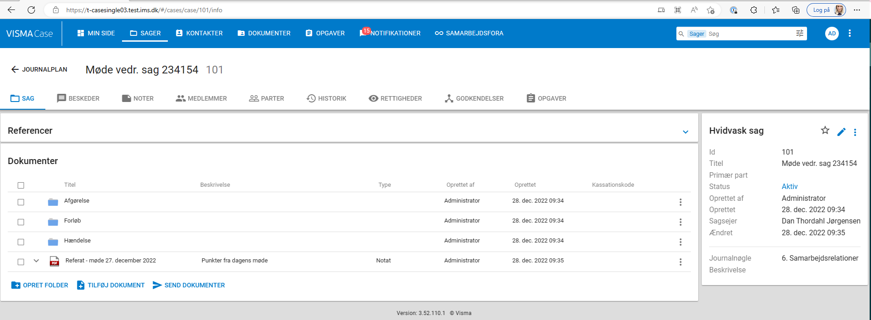Viewport: 871px width, 320px height.
Task: Click the browser address bar URL
Action: pos(144,10)
